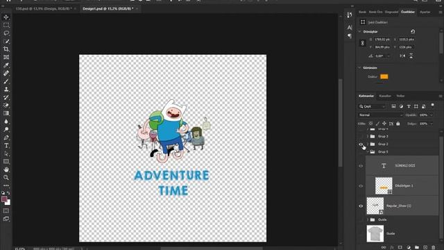The height and width of the screenshot is (250, 444).
Task: Click the foreground color swatch
Action: 4,199
